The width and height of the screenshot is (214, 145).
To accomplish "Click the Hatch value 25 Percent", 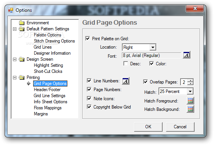I will [x=169, y=91].
